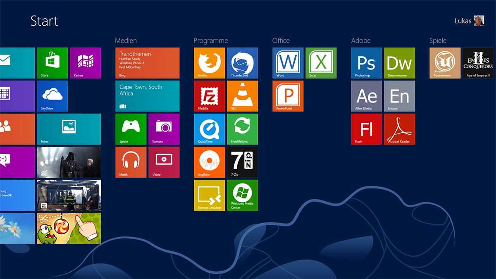Open the calendar tile
Viewport: 496px width, 279px height.
(17, 96)
